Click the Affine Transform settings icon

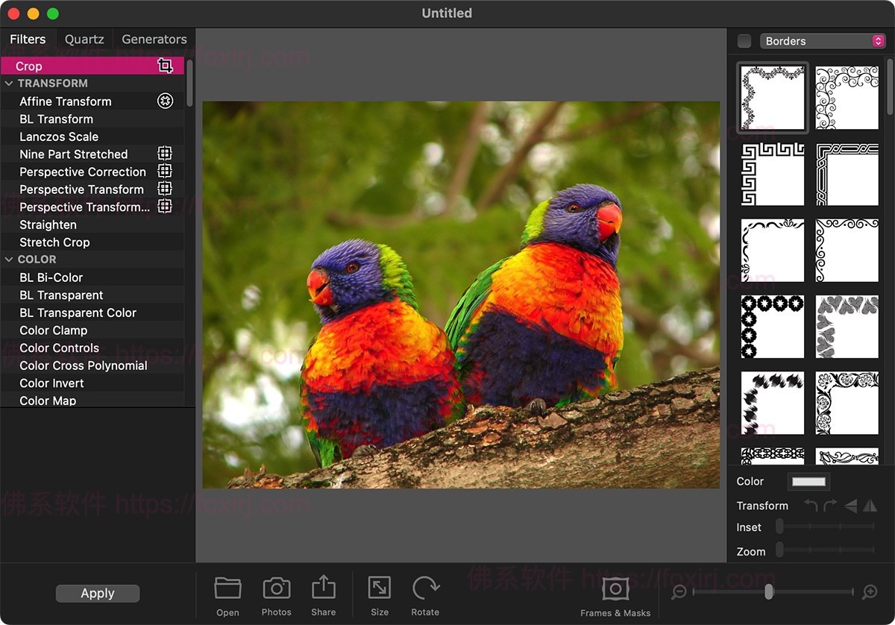tap(165, 101)
